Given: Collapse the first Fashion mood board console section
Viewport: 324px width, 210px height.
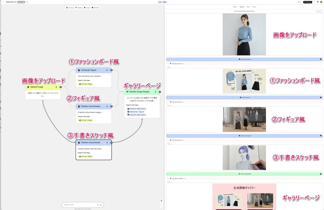Looking at the screenshot, I should (168, 59).
